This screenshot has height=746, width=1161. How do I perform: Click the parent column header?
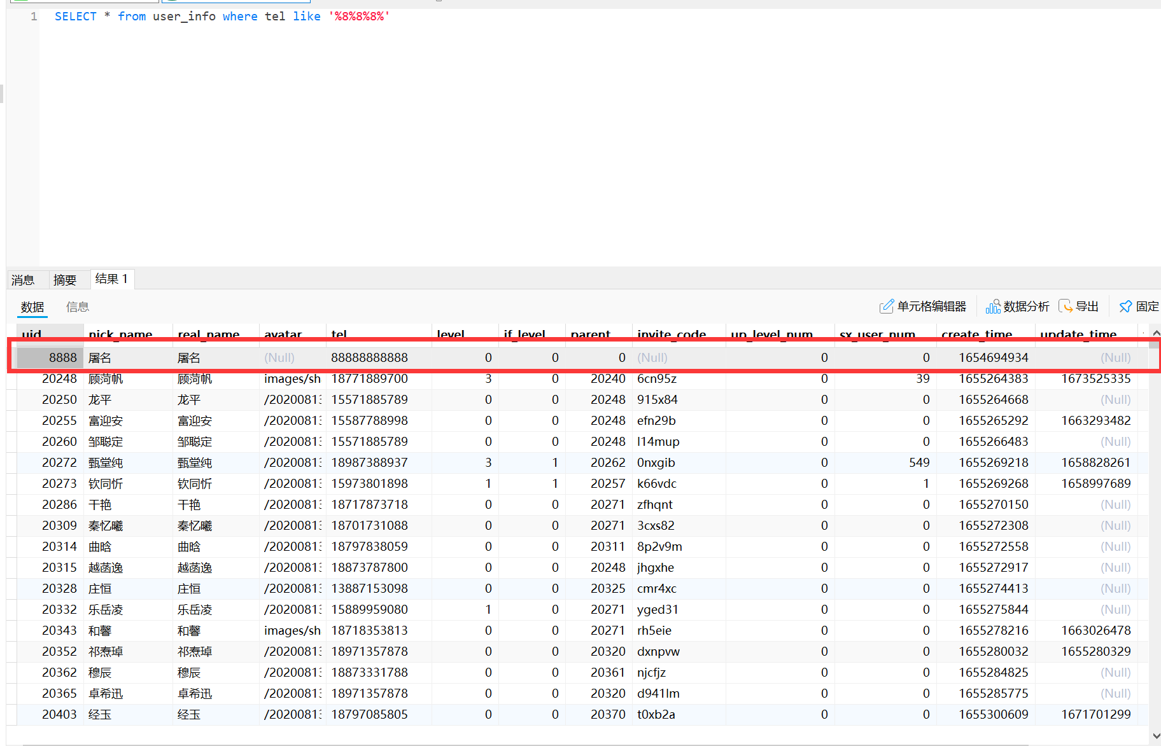(598, 335)
